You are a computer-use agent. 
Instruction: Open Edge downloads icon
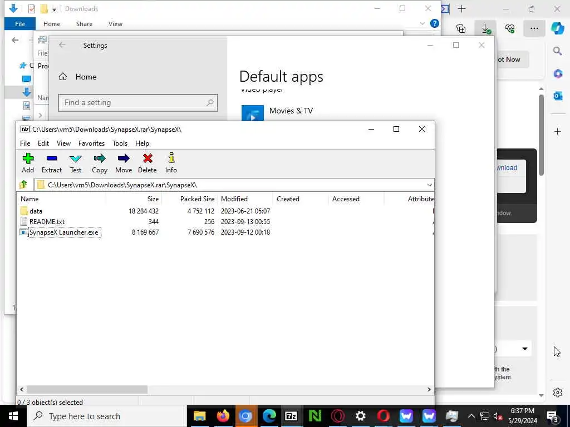(485, 29)
